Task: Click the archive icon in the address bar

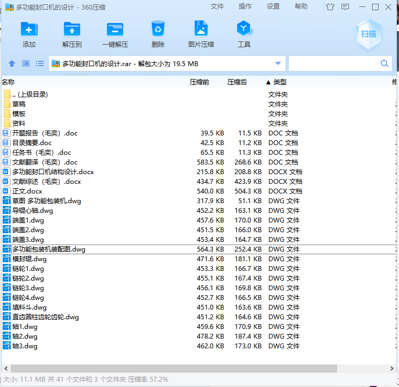Action: point(56,63)
